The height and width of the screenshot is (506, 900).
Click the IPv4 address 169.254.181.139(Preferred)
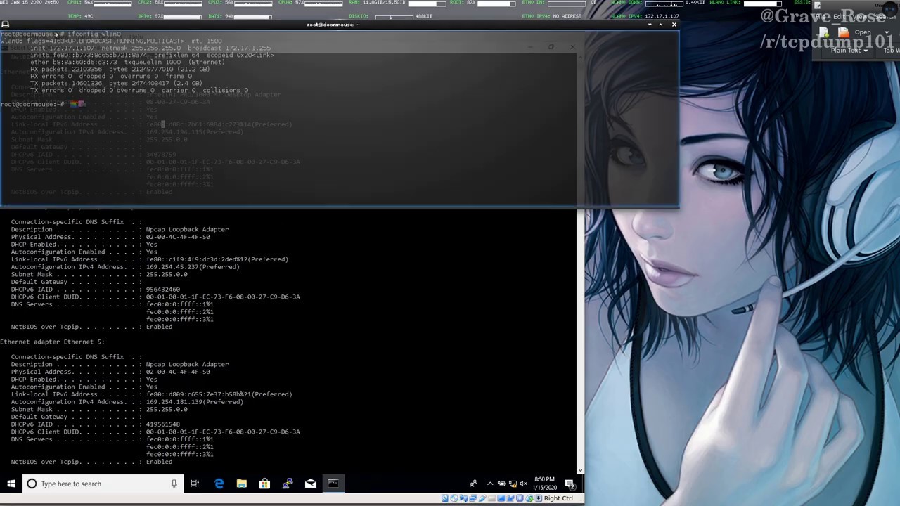pos(195,402)
